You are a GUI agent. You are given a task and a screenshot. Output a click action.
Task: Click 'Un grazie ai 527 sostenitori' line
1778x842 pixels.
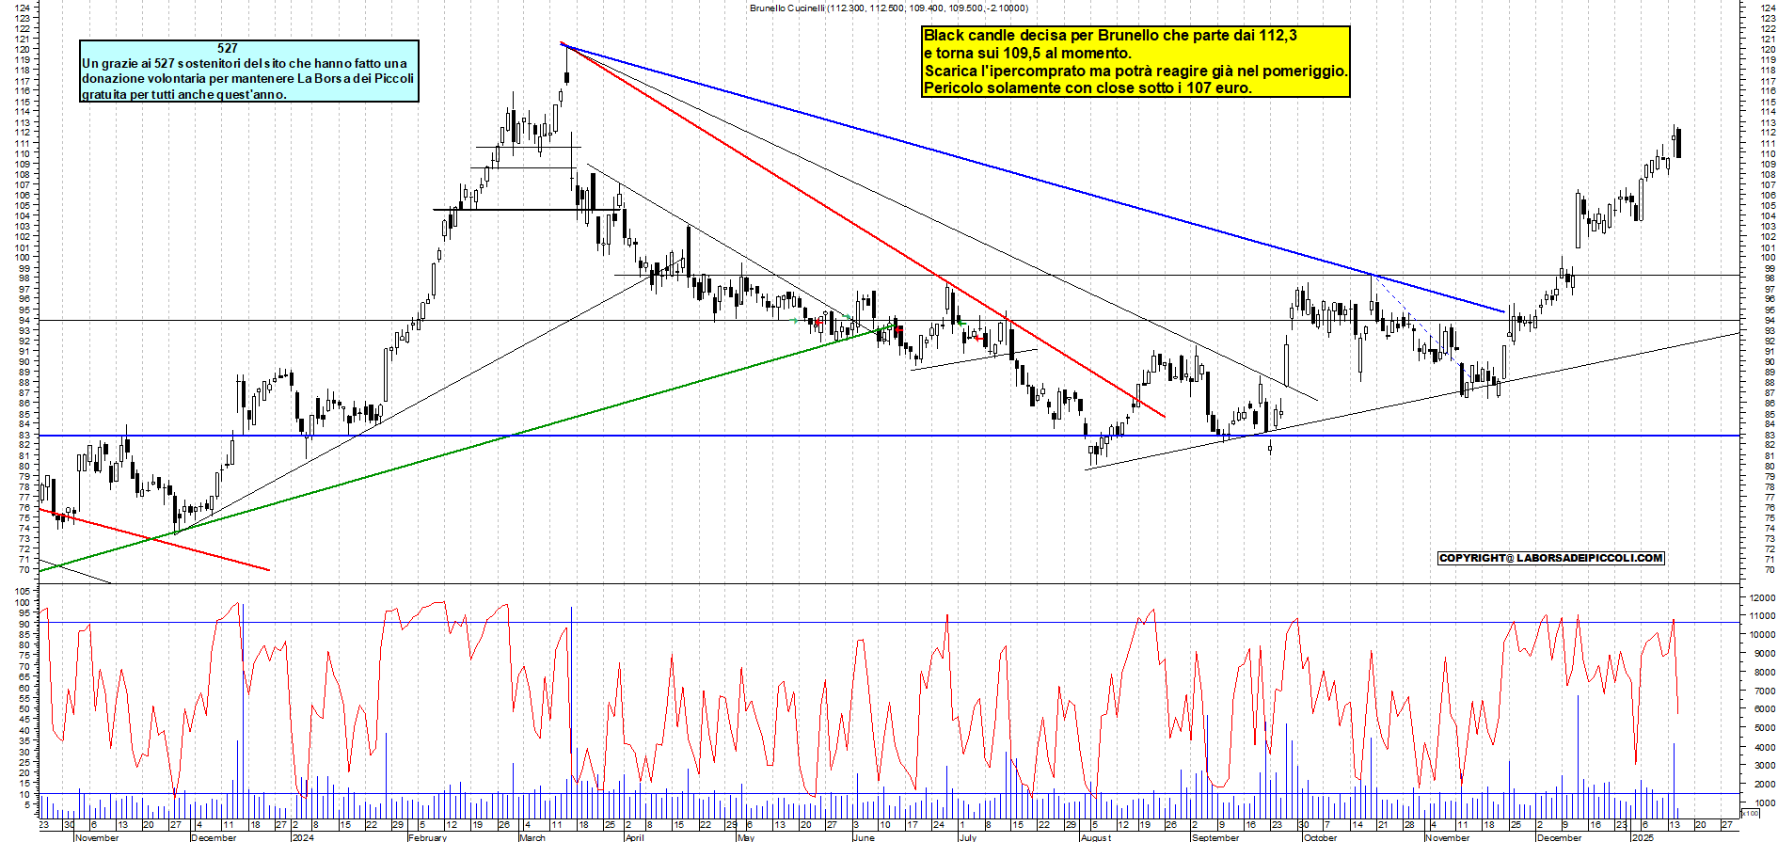tap(245, 63)
